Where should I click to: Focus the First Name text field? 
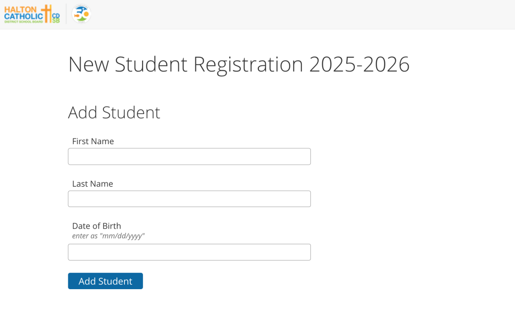tap(189, 156)
